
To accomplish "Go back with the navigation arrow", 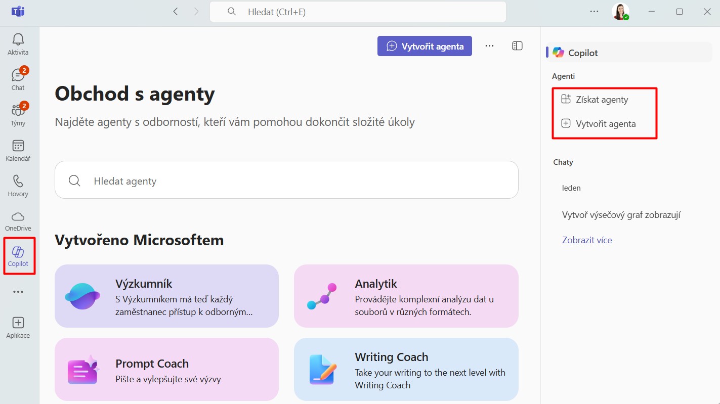I will pos(176,12).
